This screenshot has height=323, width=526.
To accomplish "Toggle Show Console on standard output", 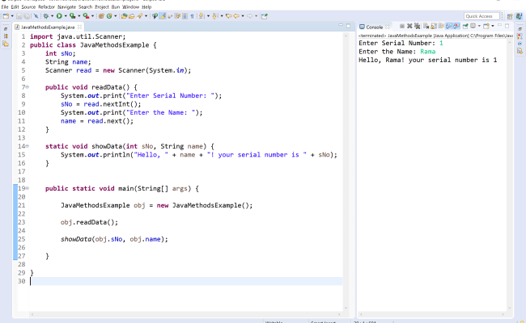I will click(449, 26).
